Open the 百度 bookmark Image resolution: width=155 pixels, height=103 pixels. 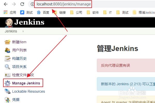(x=43, y=13)
